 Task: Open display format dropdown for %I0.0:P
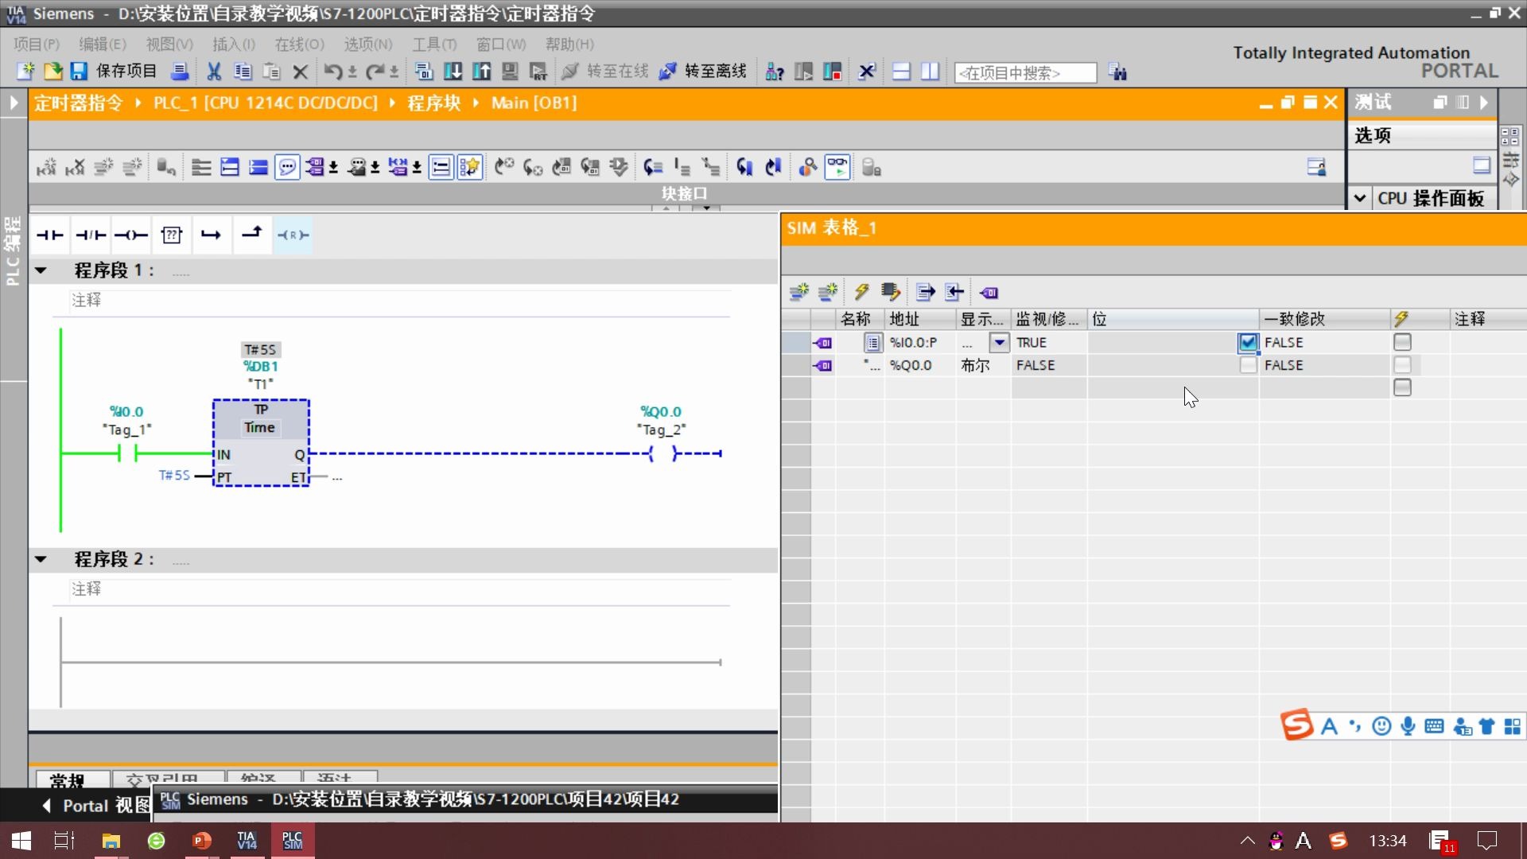999,342
